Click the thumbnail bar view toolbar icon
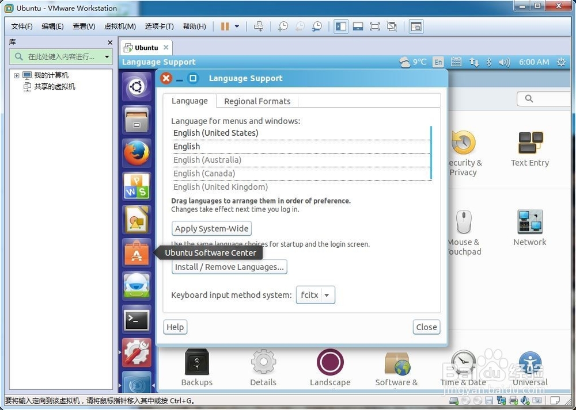 pos(358,26)
